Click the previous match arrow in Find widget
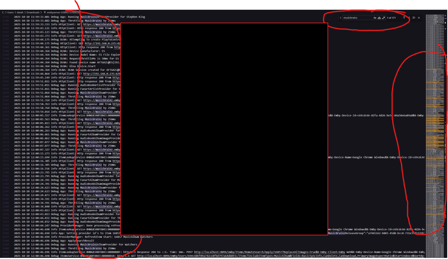 (x=404, y=18)
